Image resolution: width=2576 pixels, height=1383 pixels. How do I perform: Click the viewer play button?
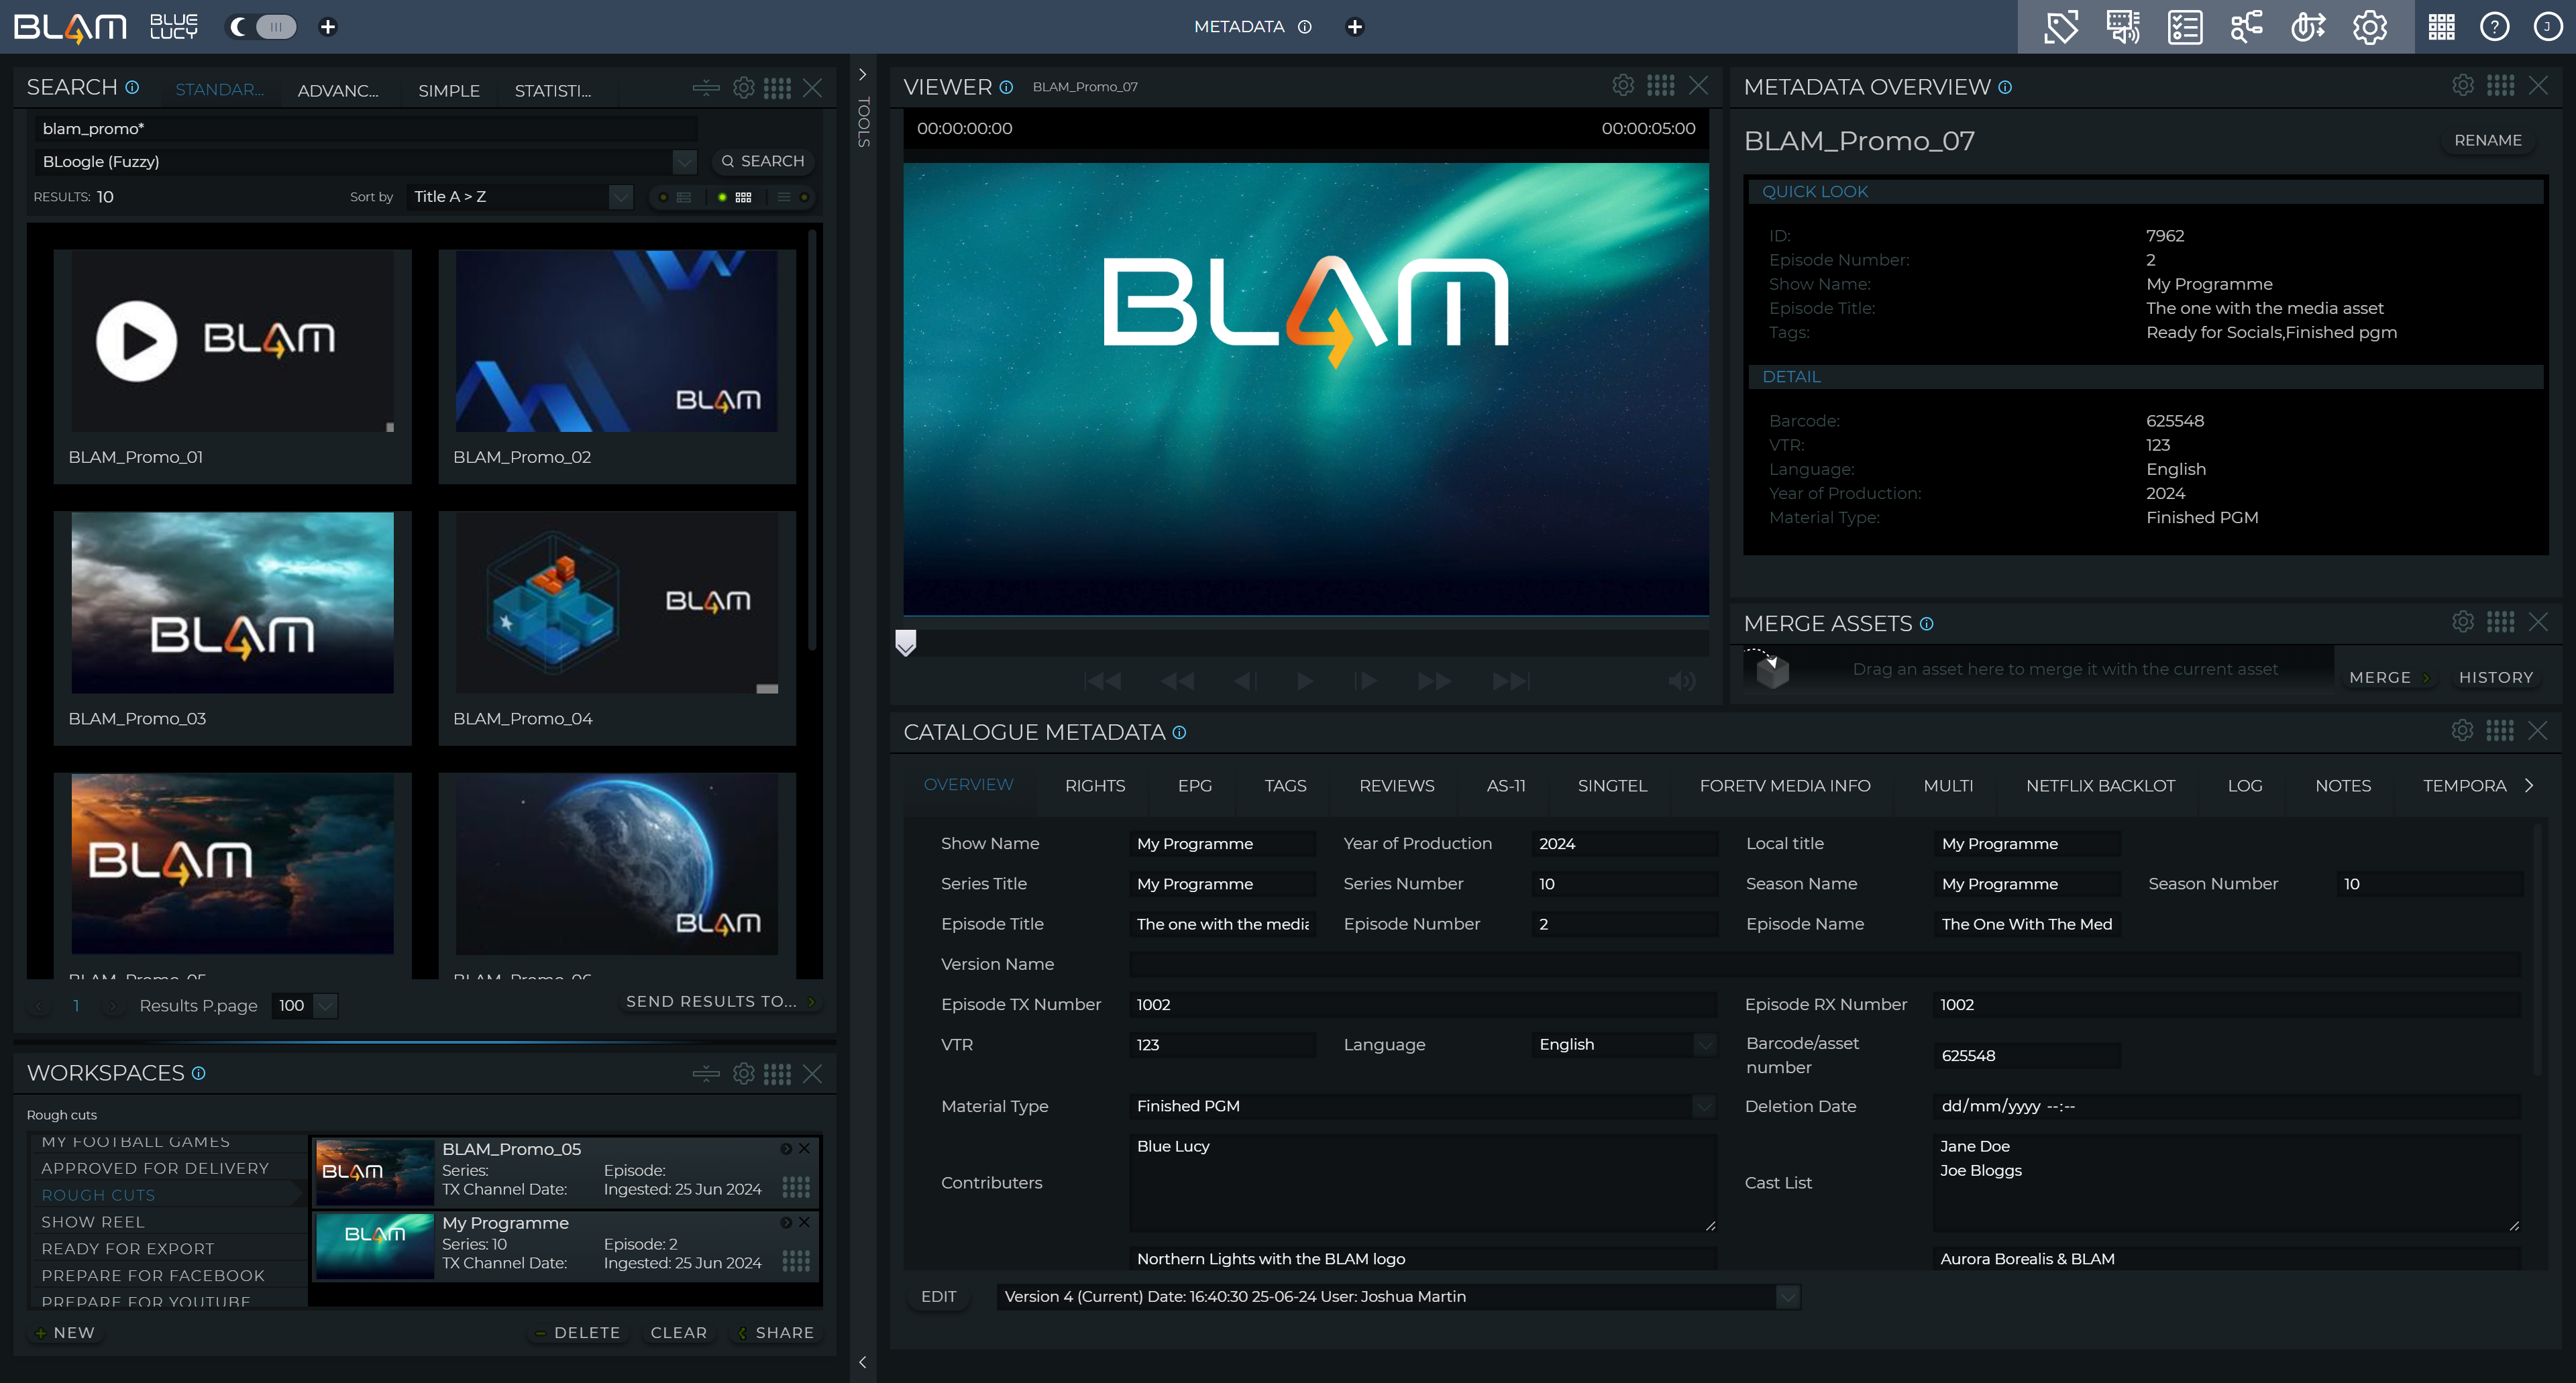(1305, 681)
